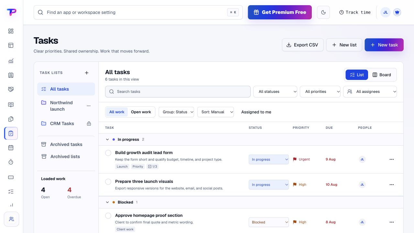This screenshot has height=233, width=414.
Task: Open the All assignees filter dropdown
Action: click(x=370, y=92)
